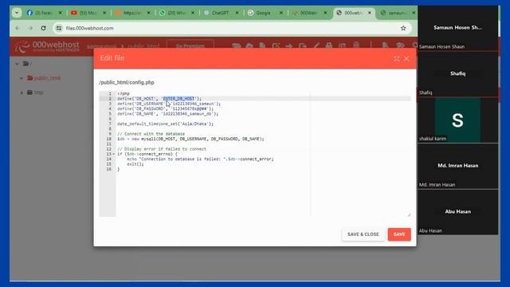
Task: Expand the tmp folder arrow
Action: coord(22,92)
